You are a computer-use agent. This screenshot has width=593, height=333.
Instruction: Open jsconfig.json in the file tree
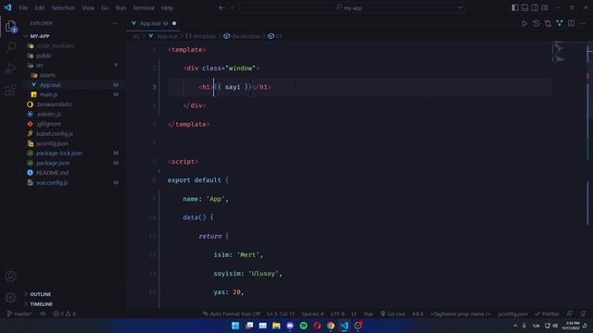[x=52, y=143]
